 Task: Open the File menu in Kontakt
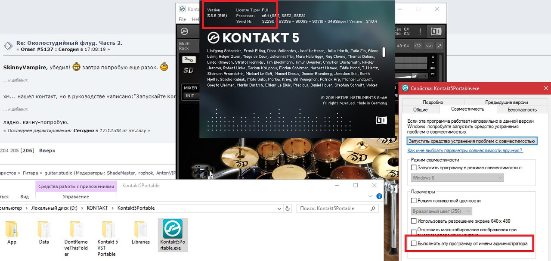[x=183, y=19]
